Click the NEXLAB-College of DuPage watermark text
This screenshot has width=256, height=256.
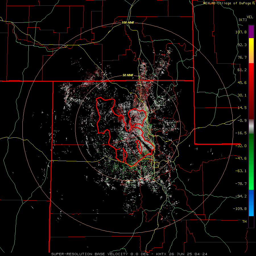pos(229,3)
